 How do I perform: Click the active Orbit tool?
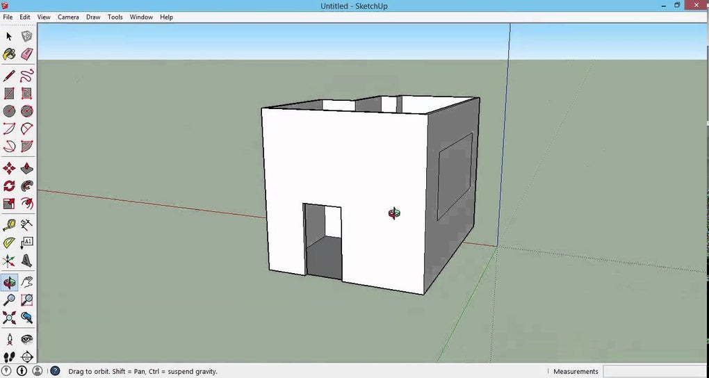click(9, 283)
